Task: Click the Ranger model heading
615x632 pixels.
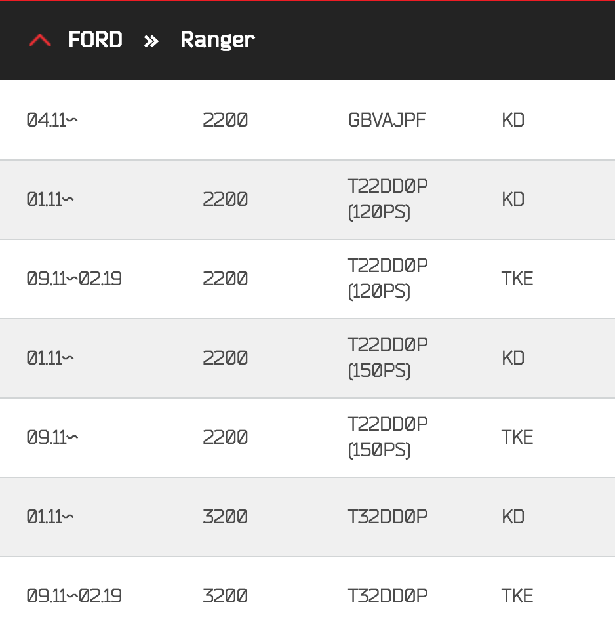Action: pos(217,40)
